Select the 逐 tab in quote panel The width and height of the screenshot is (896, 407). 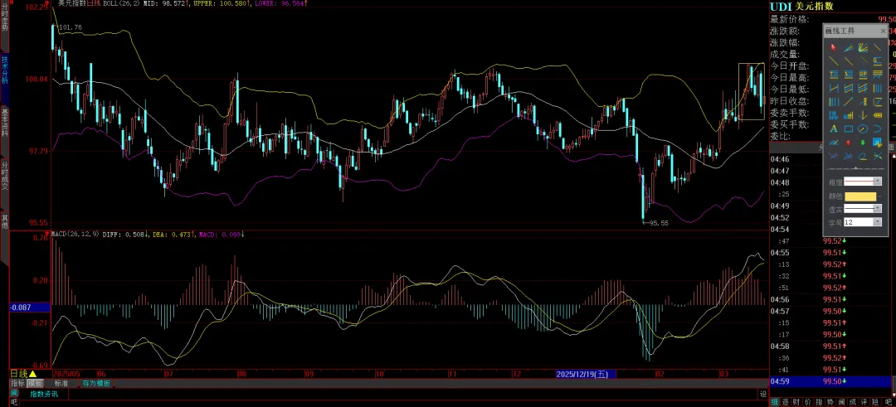(786, 402)
